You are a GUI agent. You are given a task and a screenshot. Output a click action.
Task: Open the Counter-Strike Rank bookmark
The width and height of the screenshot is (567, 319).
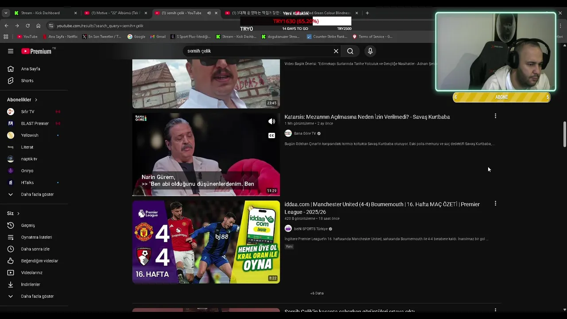[x=327, y=37]
